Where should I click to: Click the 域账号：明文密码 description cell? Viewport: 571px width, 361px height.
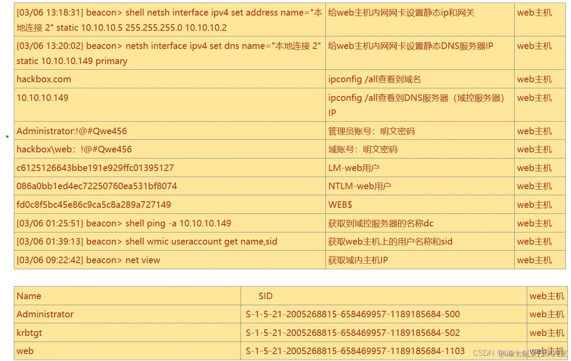click(420, 149)
